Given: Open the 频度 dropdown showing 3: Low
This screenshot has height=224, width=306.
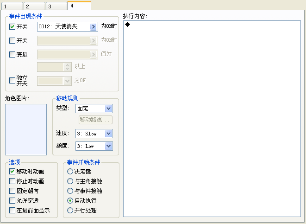Looking at the screenshot, I should pyautogui.click(x=108, y=146).
